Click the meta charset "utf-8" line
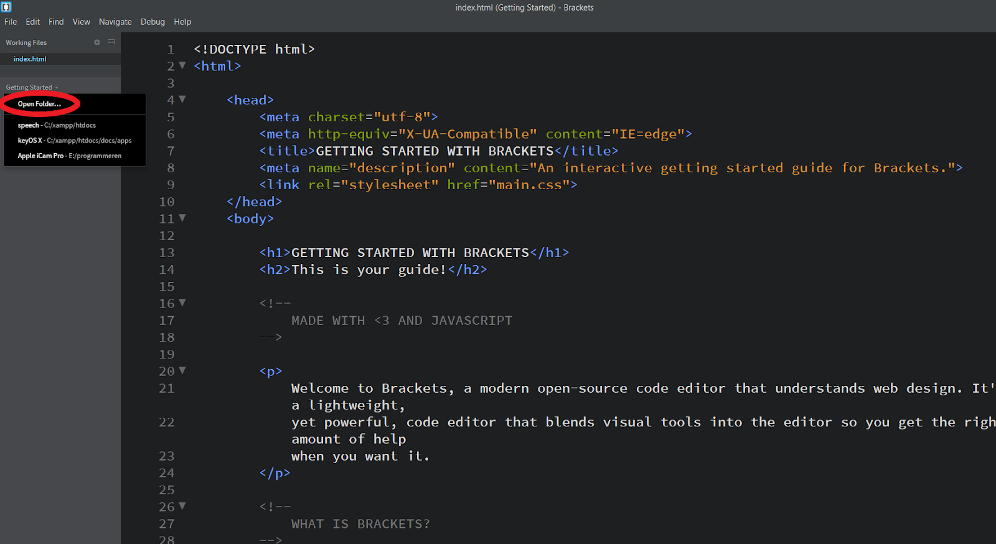This screenshot has width=996, height=544. [349, 117]
